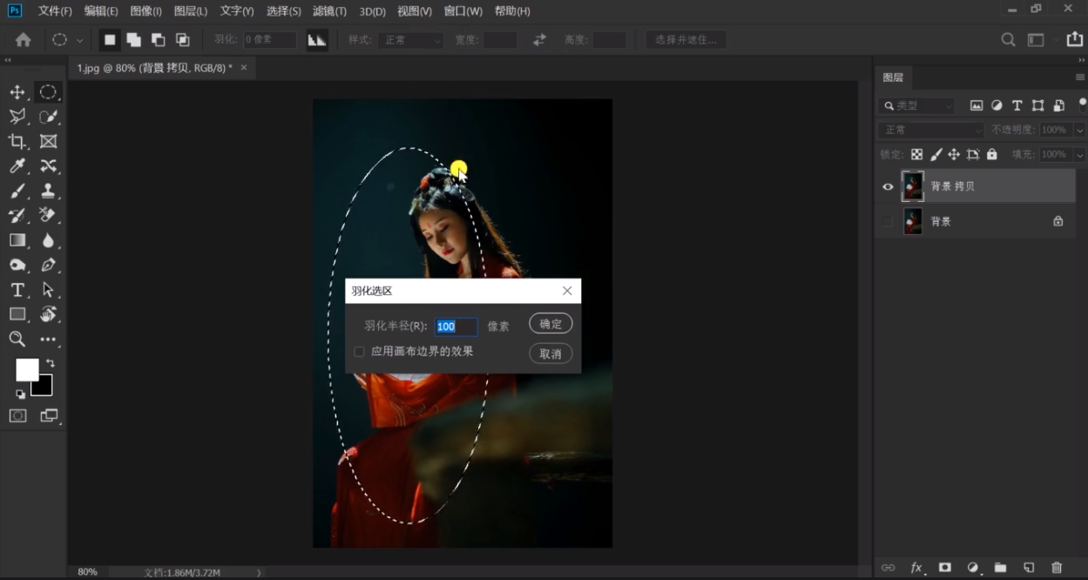Screen dimensions: 1088x580
Task: Click the white foreground color swatch
Action: (x=26, y=370)
